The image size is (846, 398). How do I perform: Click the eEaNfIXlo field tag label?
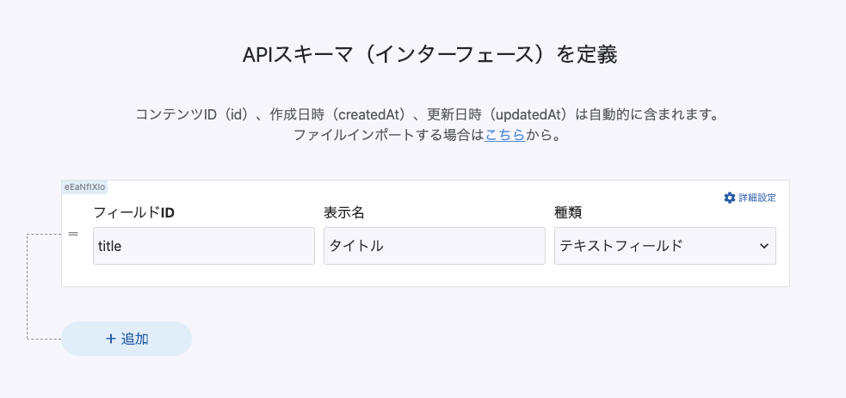point(84,187)
